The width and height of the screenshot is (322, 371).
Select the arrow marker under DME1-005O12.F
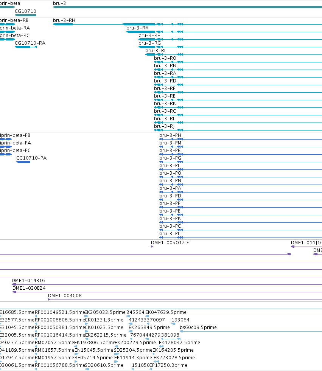pyautogui.click(x=152, y=247)
